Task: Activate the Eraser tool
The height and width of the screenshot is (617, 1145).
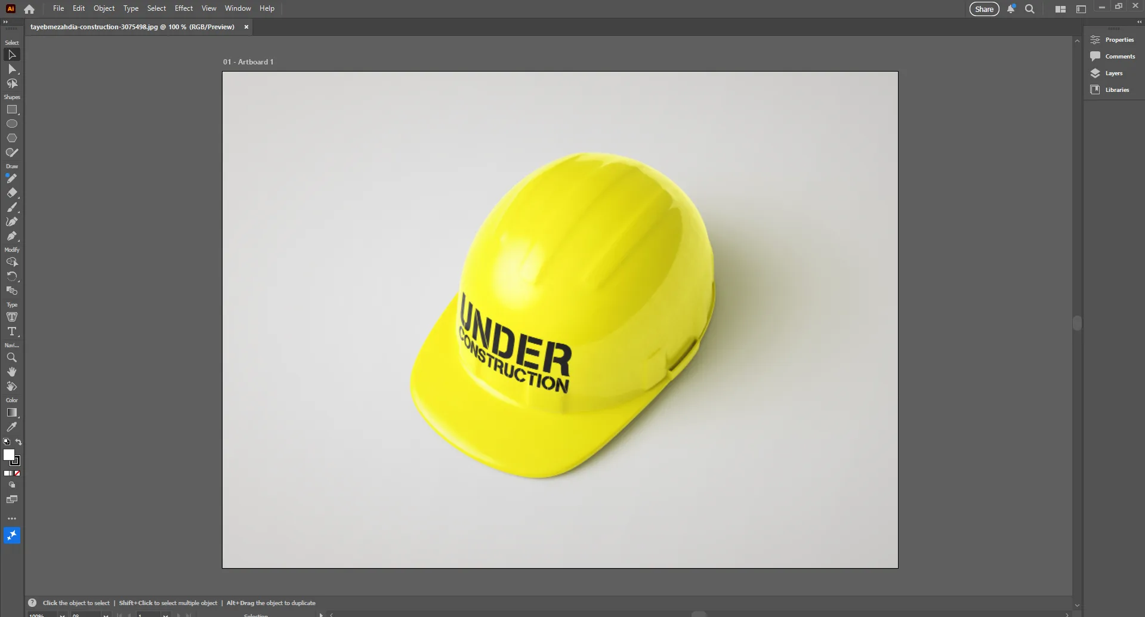Action: pos(12,193)
